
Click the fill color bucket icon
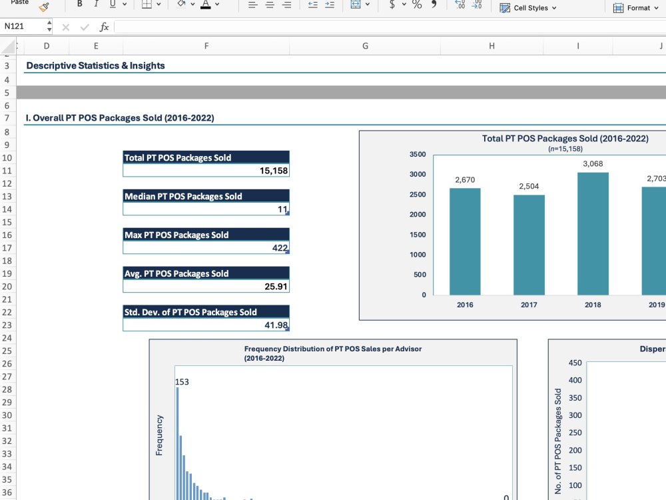click(182, 4)
